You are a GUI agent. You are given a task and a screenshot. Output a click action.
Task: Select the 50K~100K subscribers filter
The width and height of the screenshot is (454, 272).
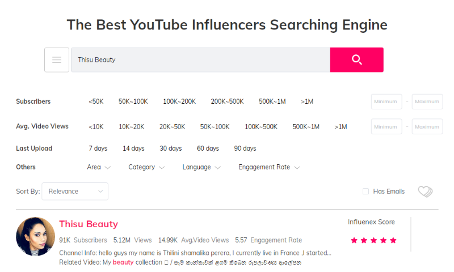(133, 101)
